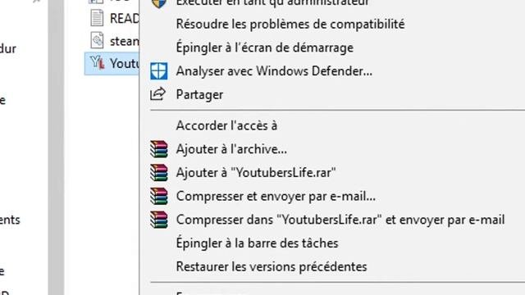Select Épingler à la barre des tâches

(x=257, y=243)
